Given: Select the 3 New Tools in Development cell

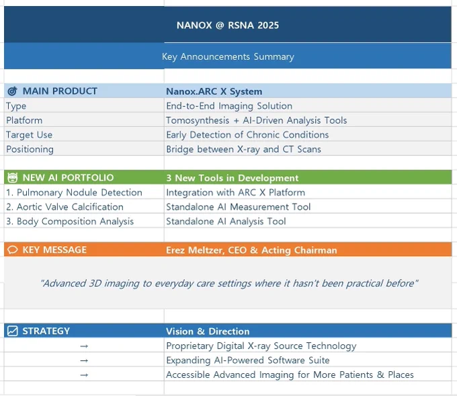Looking at the screenshot, I should [x=308, y=177].
